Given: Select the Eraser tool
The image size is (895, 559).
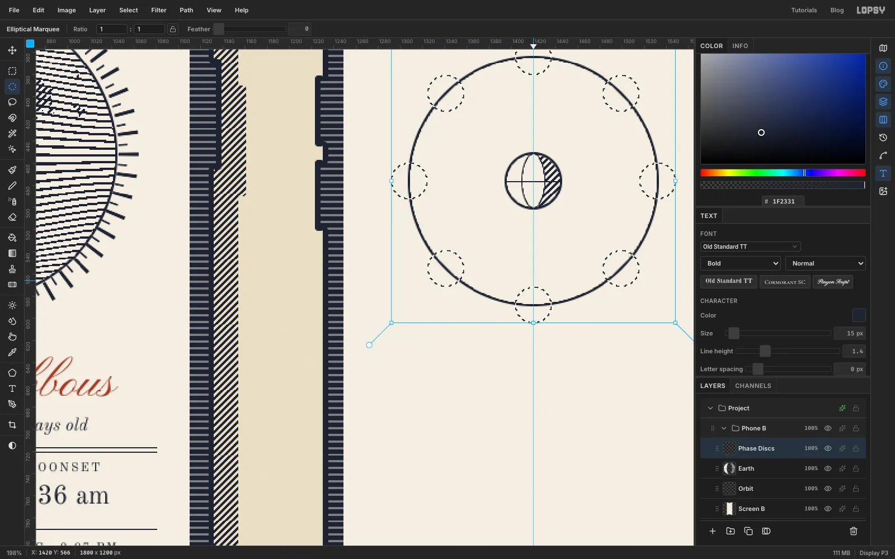Looking at the screenshot, I should [x=12, y=217].
